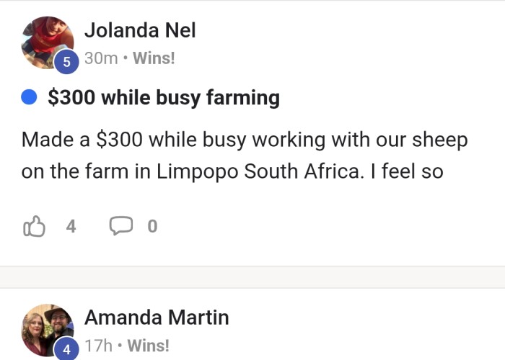The image size is (505, 360).
Task: View the comment count of 0
Action: click(x=152, y=226)
